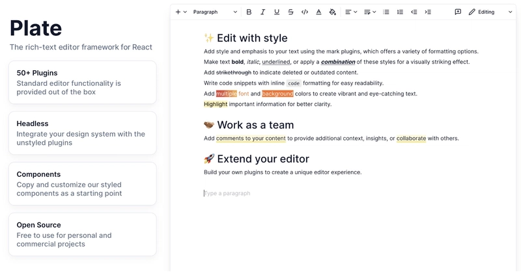
Task: Click the bold italic word 'combination'
Action: 338,62
